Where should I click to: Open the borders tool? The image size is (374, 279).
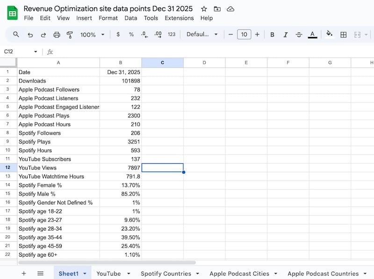344,35
